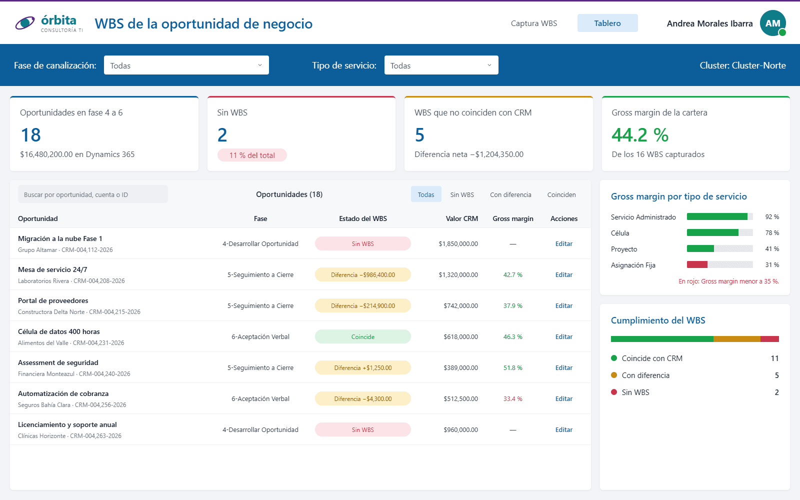This screenshot has height=500, width=800.
Task: Select the Tablero tab
Action: click(x=607, y=23)
